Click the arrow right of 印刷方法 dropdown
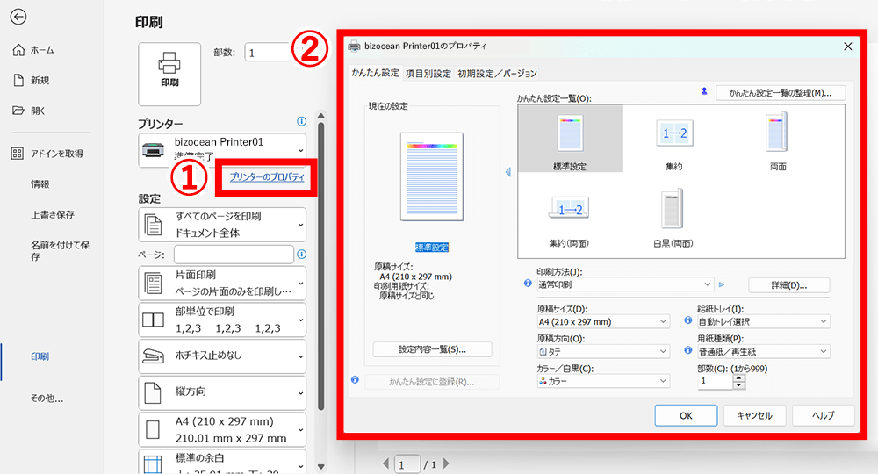 722,285
